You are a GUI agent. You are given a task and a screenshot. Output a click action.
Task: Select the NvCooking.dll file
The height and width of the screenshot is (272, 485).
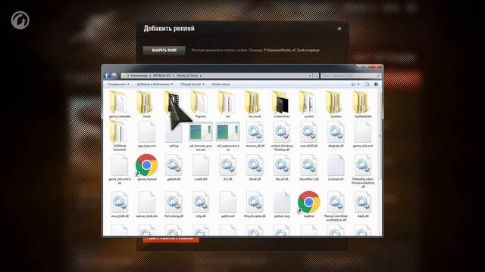[x=174, y=204]
